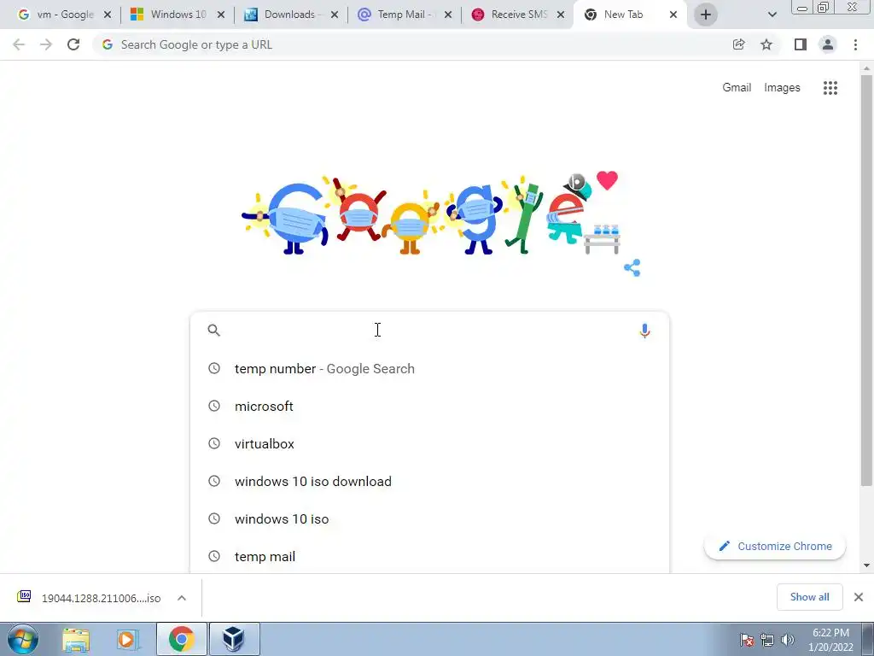Viewport: 874px width, 656px height.
Task: Go back to the previous page
Action: [x=19, y=44]
